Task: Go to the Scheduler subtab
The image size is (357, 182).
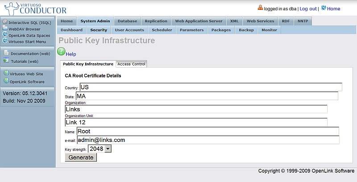Action: click(x=162, y=30)
